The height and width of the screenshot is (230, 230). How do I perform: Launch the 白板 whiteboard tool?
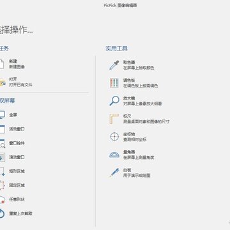coord(130,172)
